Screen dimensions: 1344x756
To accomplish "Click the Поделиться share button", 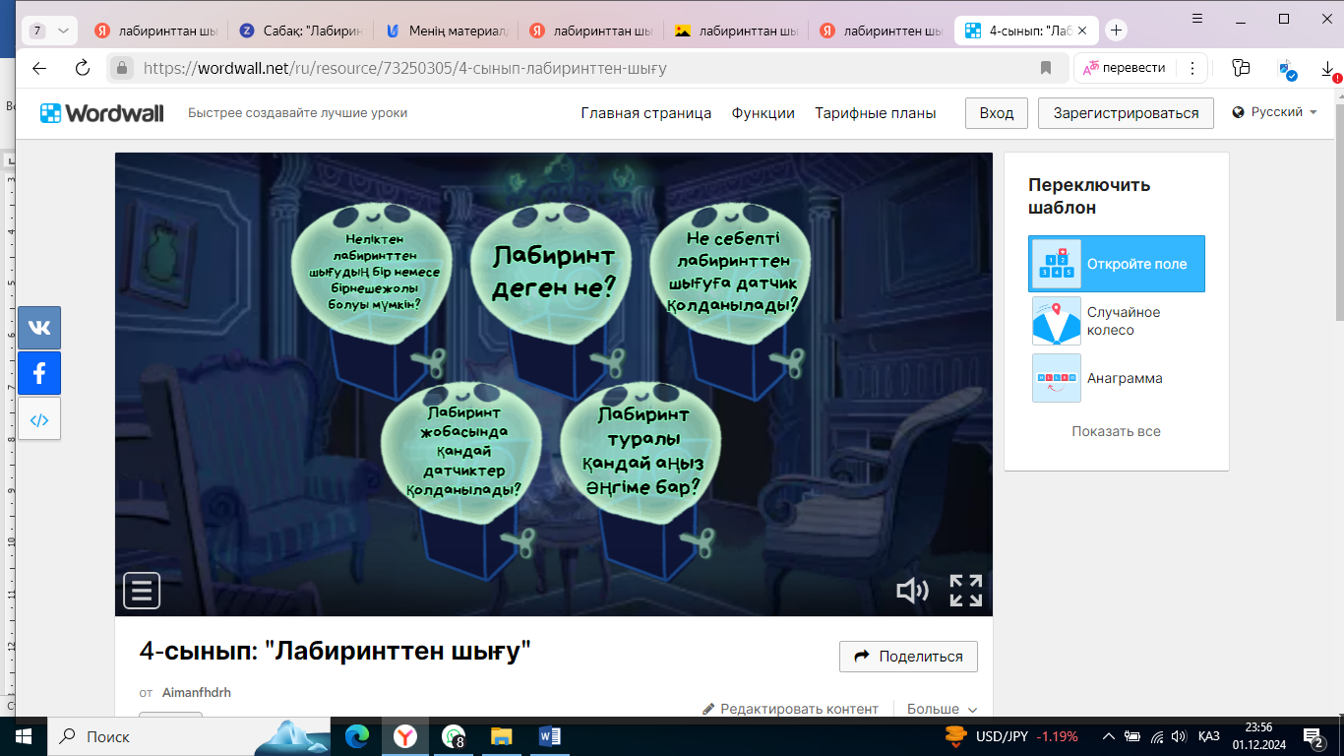I will (x=909, y=657).
